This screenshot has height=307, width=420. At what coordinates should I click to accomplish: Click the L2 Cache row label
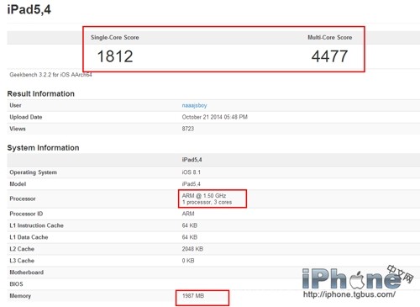pyautogui.click(x=22, y=249)
